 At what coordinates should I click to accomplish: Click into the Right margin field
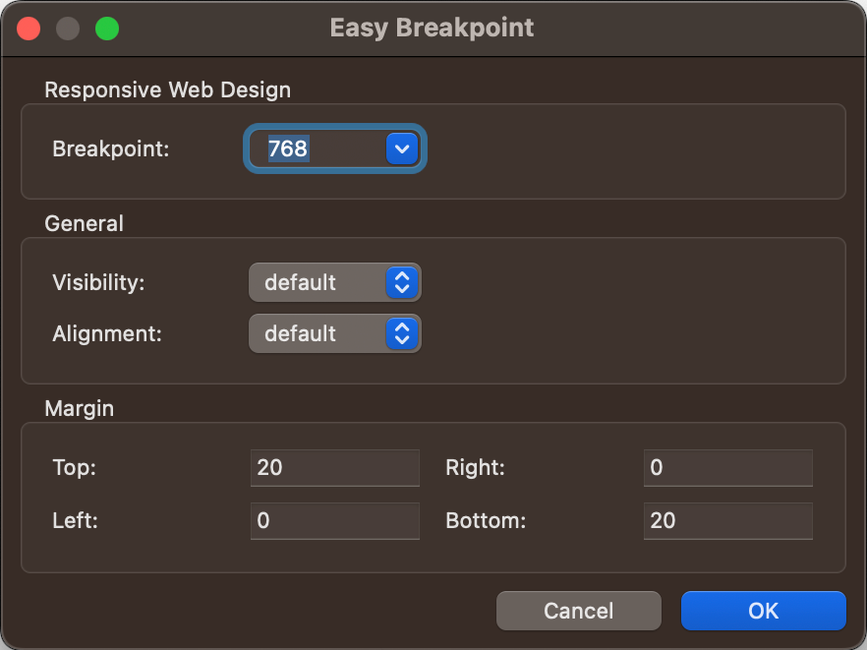tap(728, 468)
